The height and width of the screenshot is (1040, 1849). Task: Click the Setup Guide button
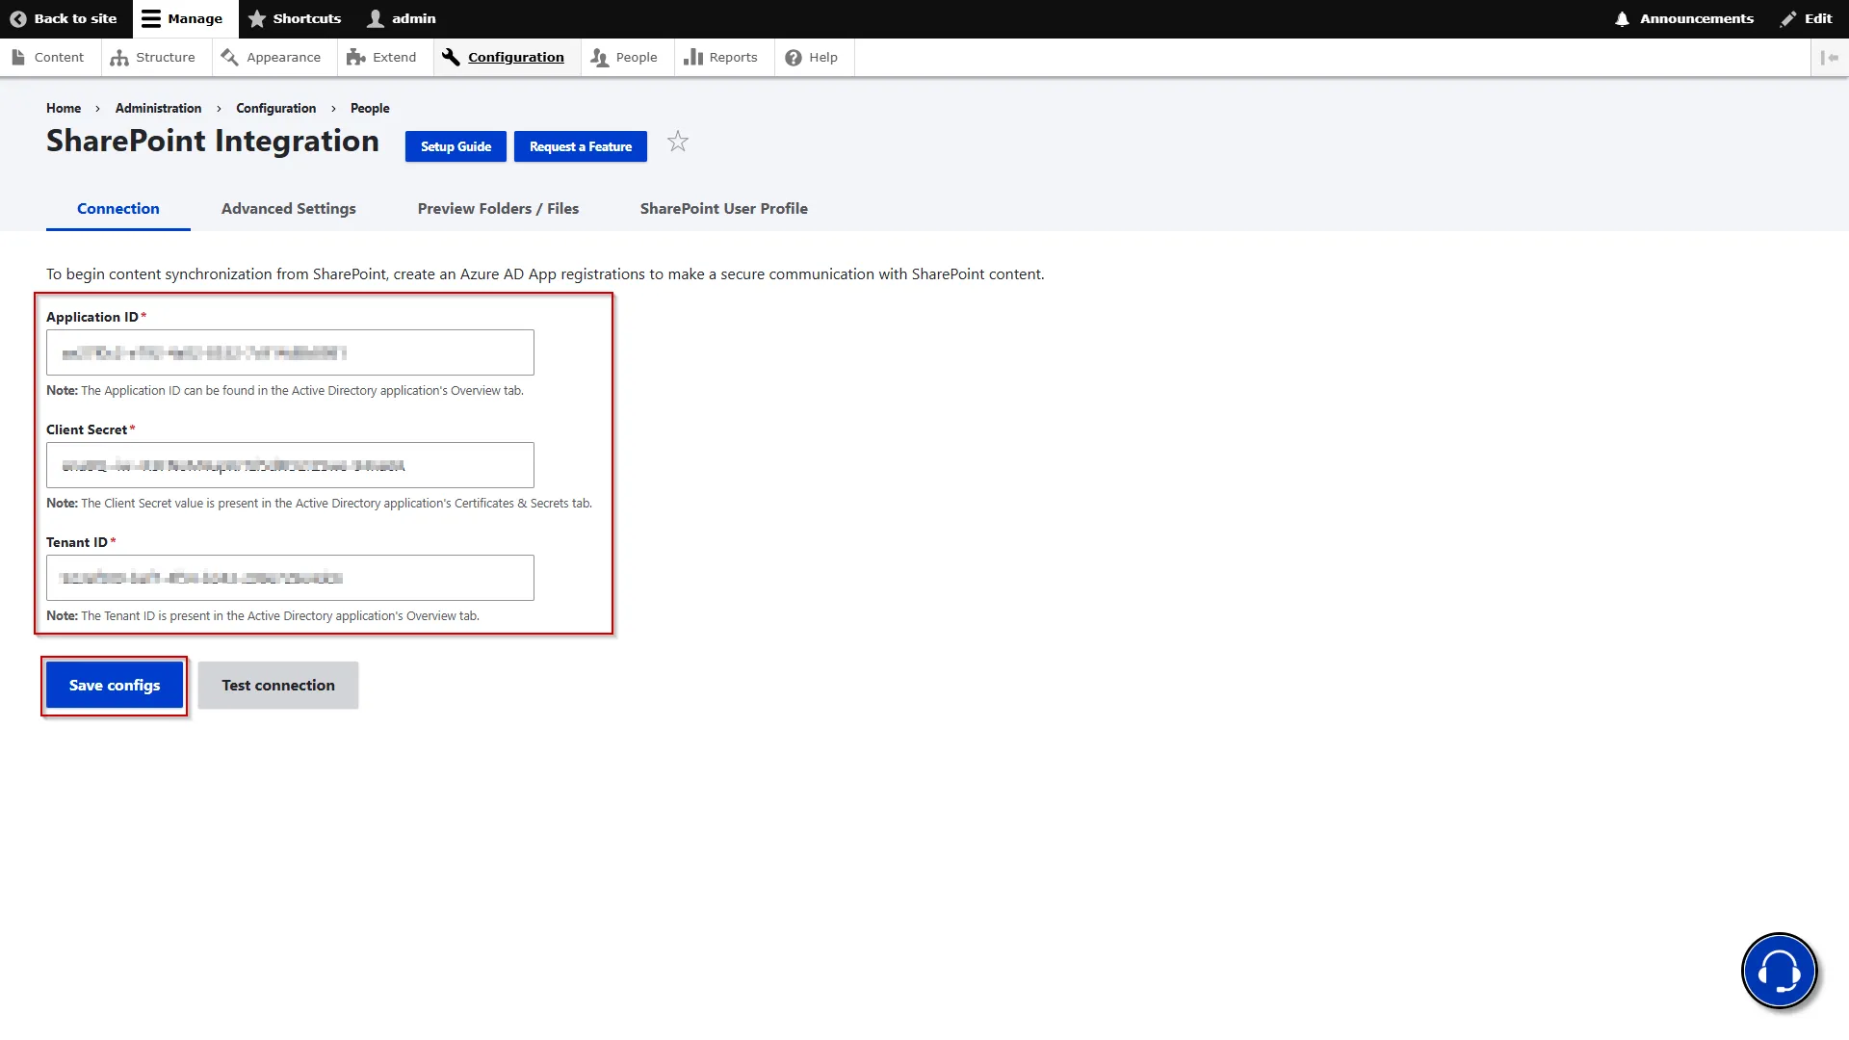click(x=456, y=146)
